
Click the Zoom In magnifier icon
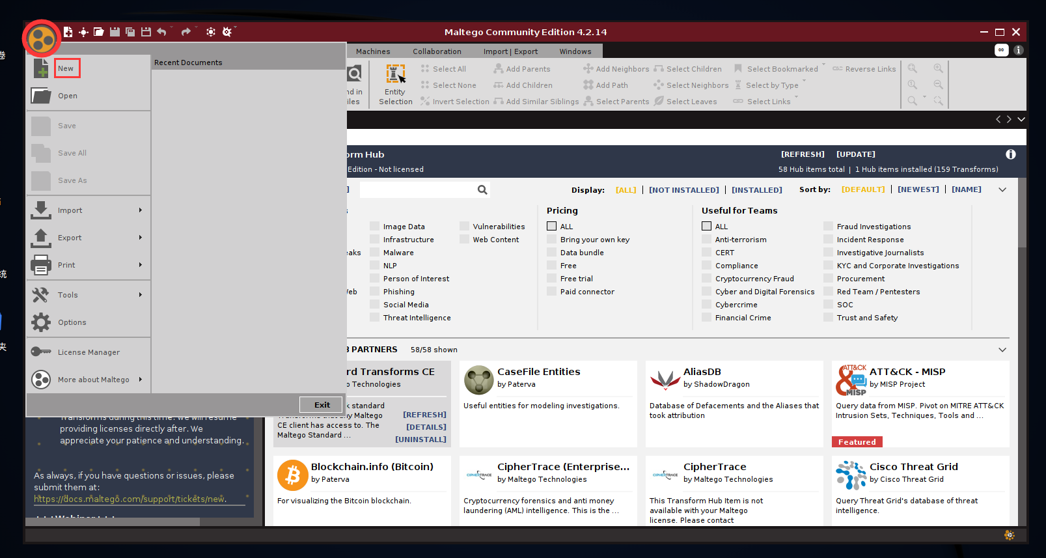pos(938,68)
